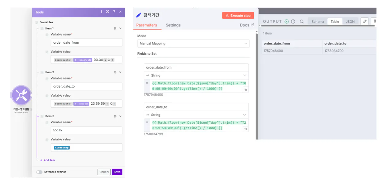The image size is (382, 186).
Task: Select the JSON output view
Action: [x=350, y=21]
